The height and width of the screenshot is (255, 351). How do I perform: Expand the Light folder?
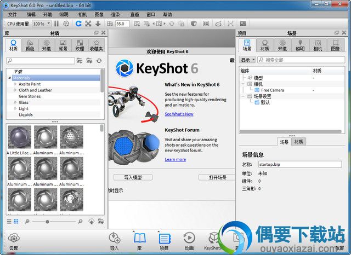point(15,108)
